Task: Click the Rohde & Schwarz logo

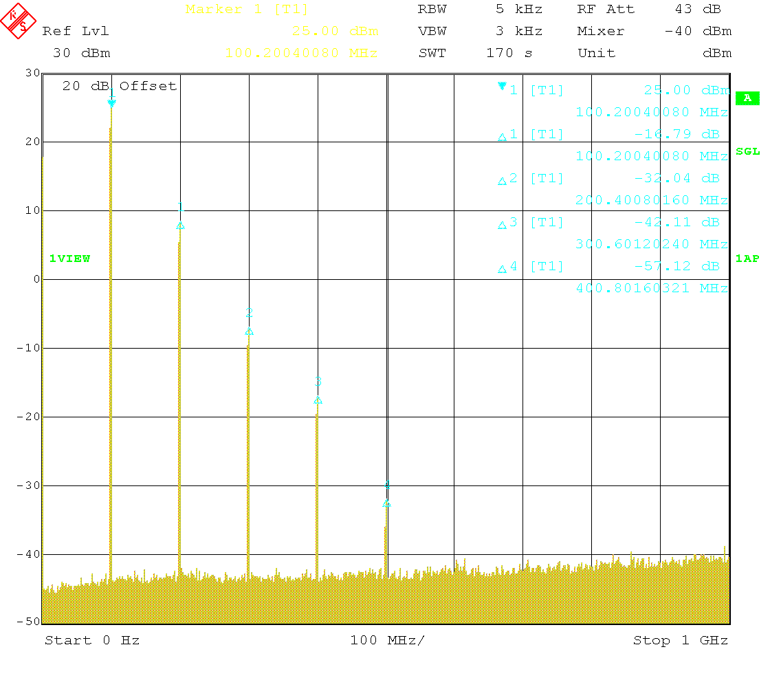Action: pos(19,19)
